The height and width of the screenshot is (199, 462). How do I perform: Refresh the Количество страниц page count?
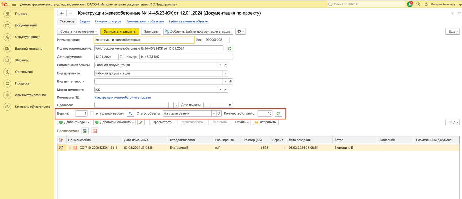[278, 113]
